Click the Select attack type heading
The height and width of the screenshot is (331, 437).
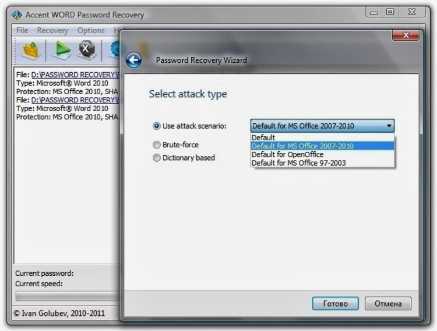[x=188, y=94]
